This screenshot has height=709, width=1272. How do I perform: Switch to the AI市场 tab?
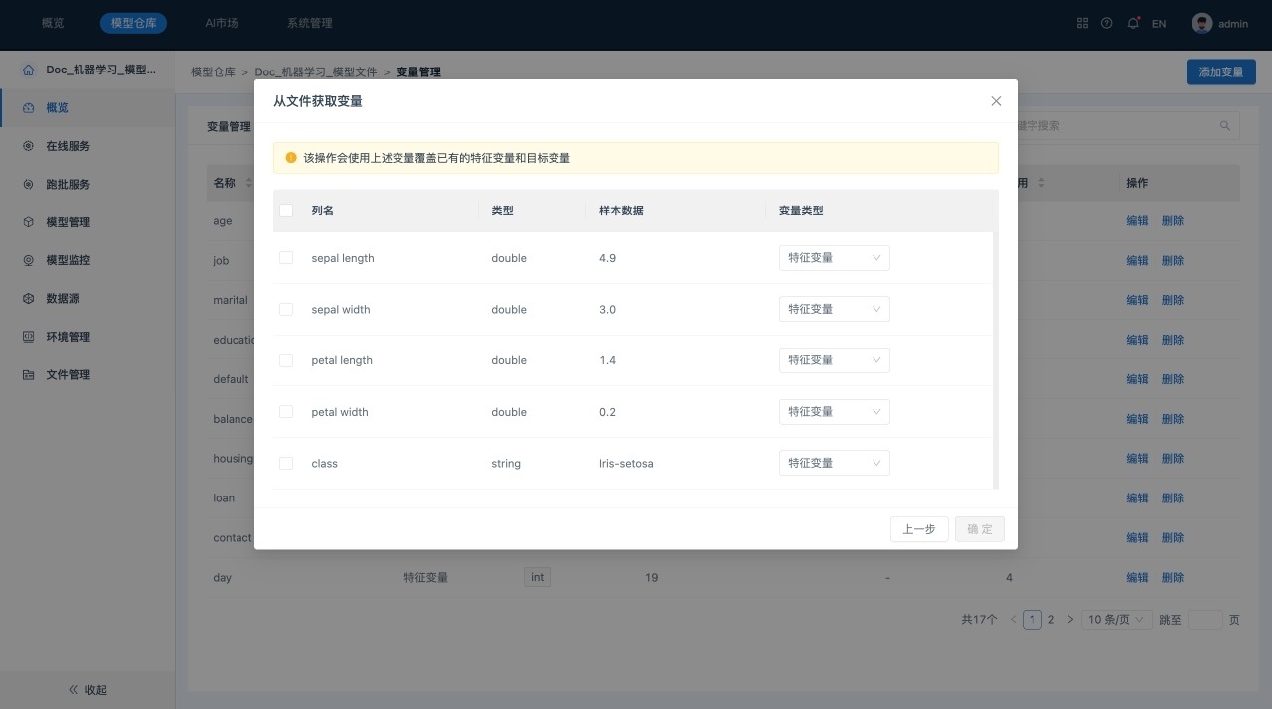pos(221,23)
